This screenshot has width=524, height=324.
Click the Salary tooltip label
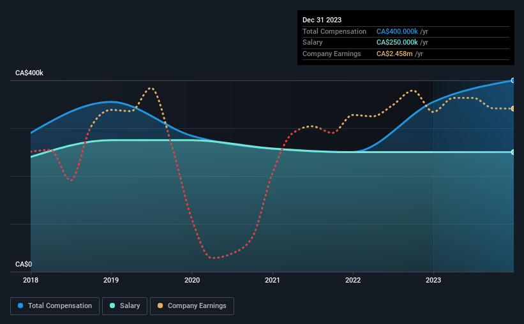pos(313,43)
